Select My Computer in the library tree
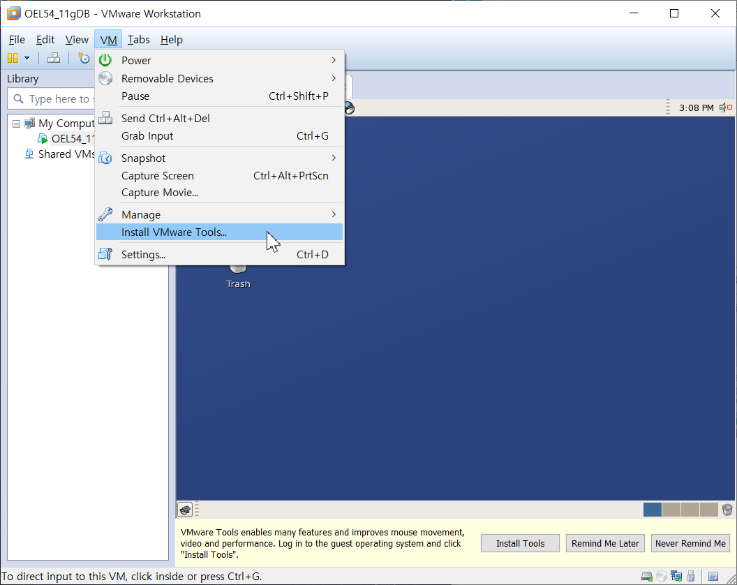Viewport: 737px width, 585px height. pos(67,123)
